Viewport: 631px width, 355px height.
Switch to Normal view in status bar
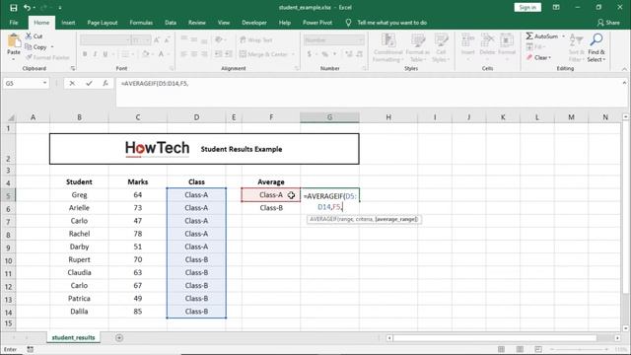[x=501, y=349]
